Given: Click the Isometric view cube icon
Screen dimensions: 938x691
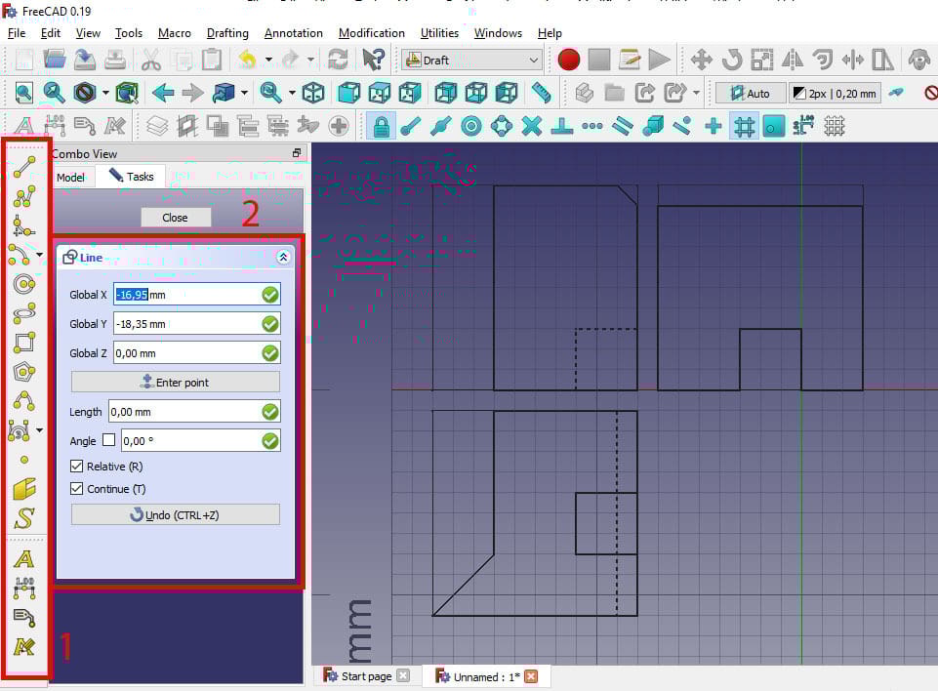Looking at the screenshot, I should pyautogui.click(x=313, y=93).
